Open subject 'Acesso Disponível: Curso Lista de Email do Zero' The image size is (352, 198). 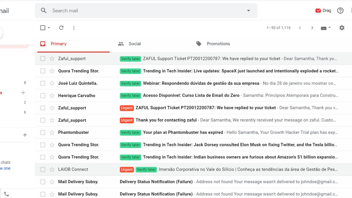[191, 96]
